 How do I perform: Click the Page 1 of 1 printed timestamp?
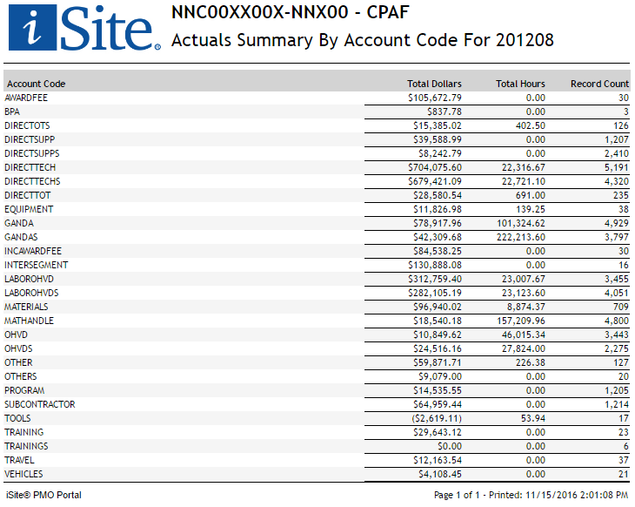[531, 495]
